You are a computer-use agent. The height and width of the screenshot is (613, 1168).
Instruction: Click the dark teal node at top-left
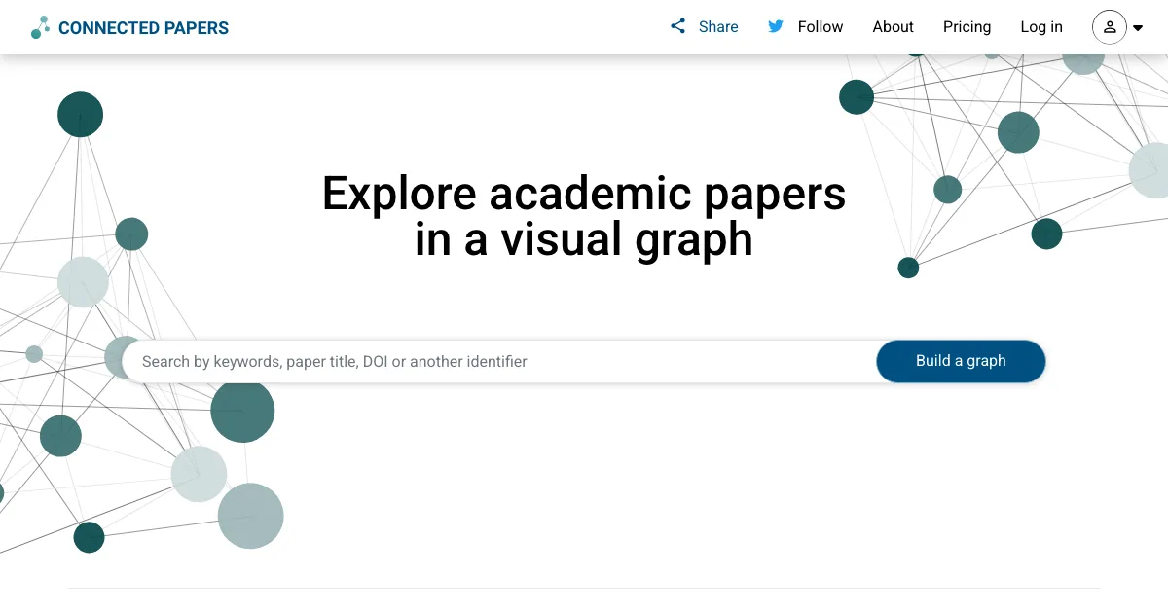[80, 115]
